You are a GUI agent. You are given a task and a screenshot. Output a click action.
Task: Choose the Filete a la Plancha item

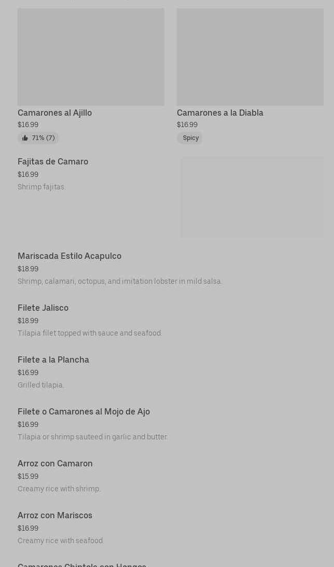coord(53,359)
